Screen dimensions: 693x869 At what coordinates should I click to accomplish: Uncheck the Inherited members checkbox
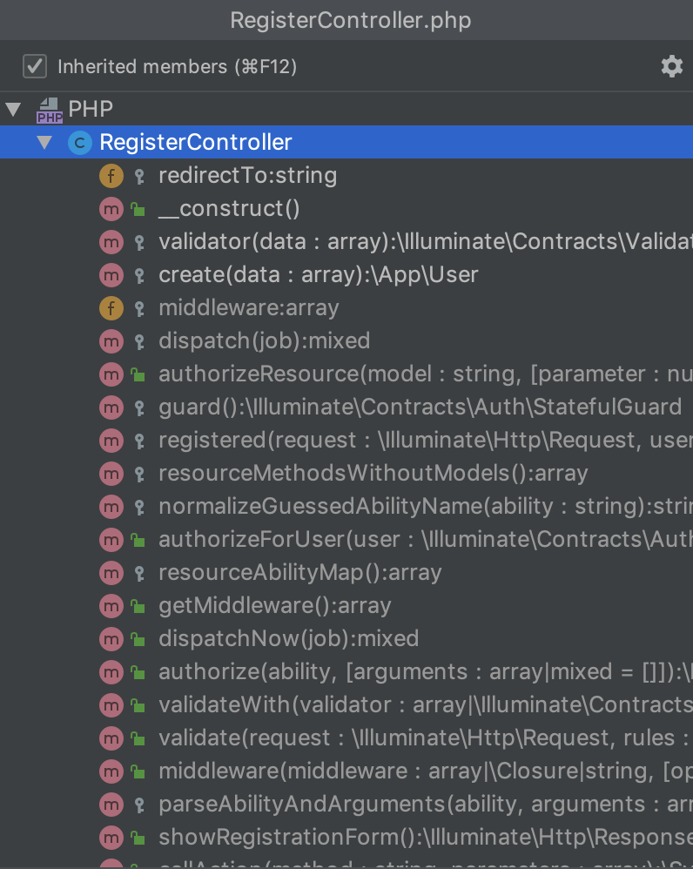34,66
